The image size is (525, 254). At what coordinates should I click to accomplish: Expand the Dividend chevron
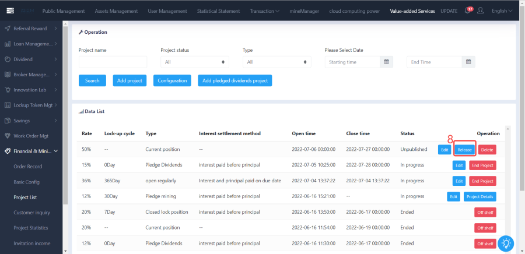pos(55,59)
